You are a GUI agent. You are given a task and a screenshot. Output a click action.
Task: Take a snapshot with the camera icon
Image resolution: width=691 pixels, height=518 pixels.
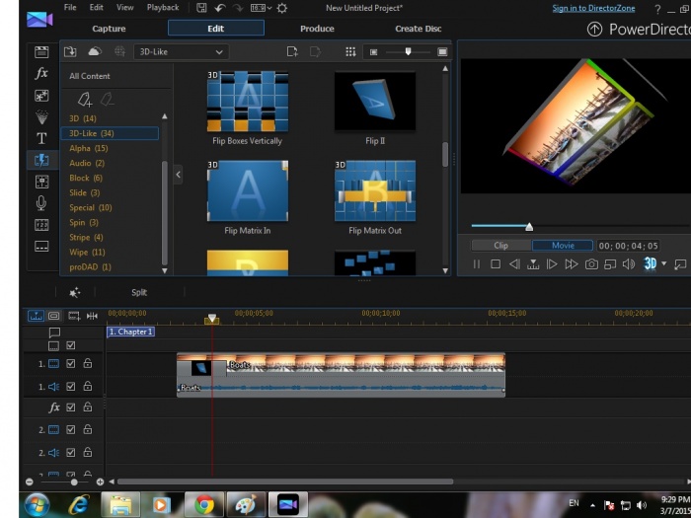(x=591, y=264)
